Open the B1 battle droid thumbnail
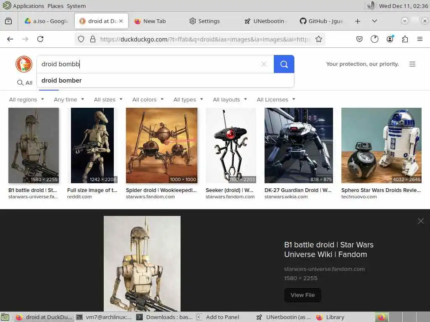430x322 pixels. coord(34,145)
